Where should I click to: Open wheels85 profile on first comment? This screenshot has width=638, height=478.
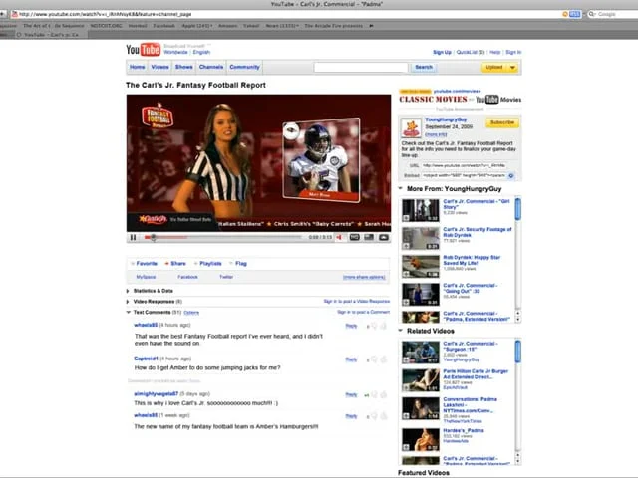coord(146,325)
